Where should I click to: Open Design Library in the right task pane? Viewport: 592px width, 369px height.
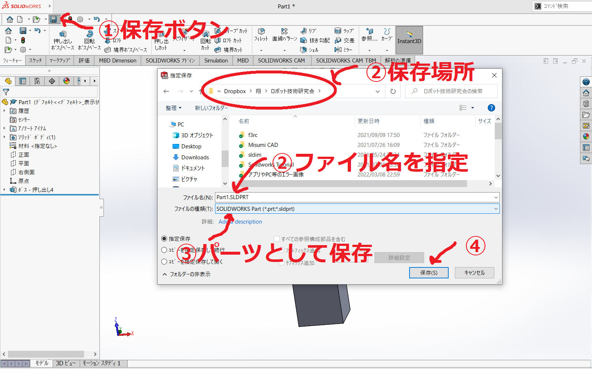pyautogui.click(x=586, y=104)
